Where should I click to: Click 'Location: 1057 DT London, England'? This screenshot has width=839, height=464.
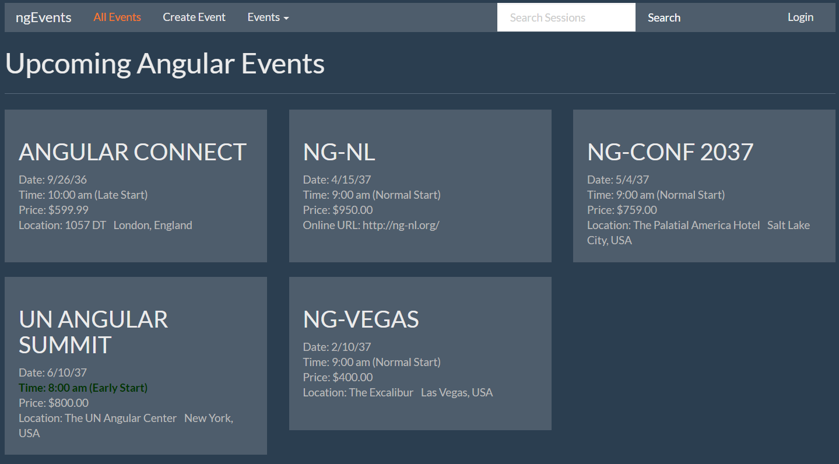coord(106,225)
